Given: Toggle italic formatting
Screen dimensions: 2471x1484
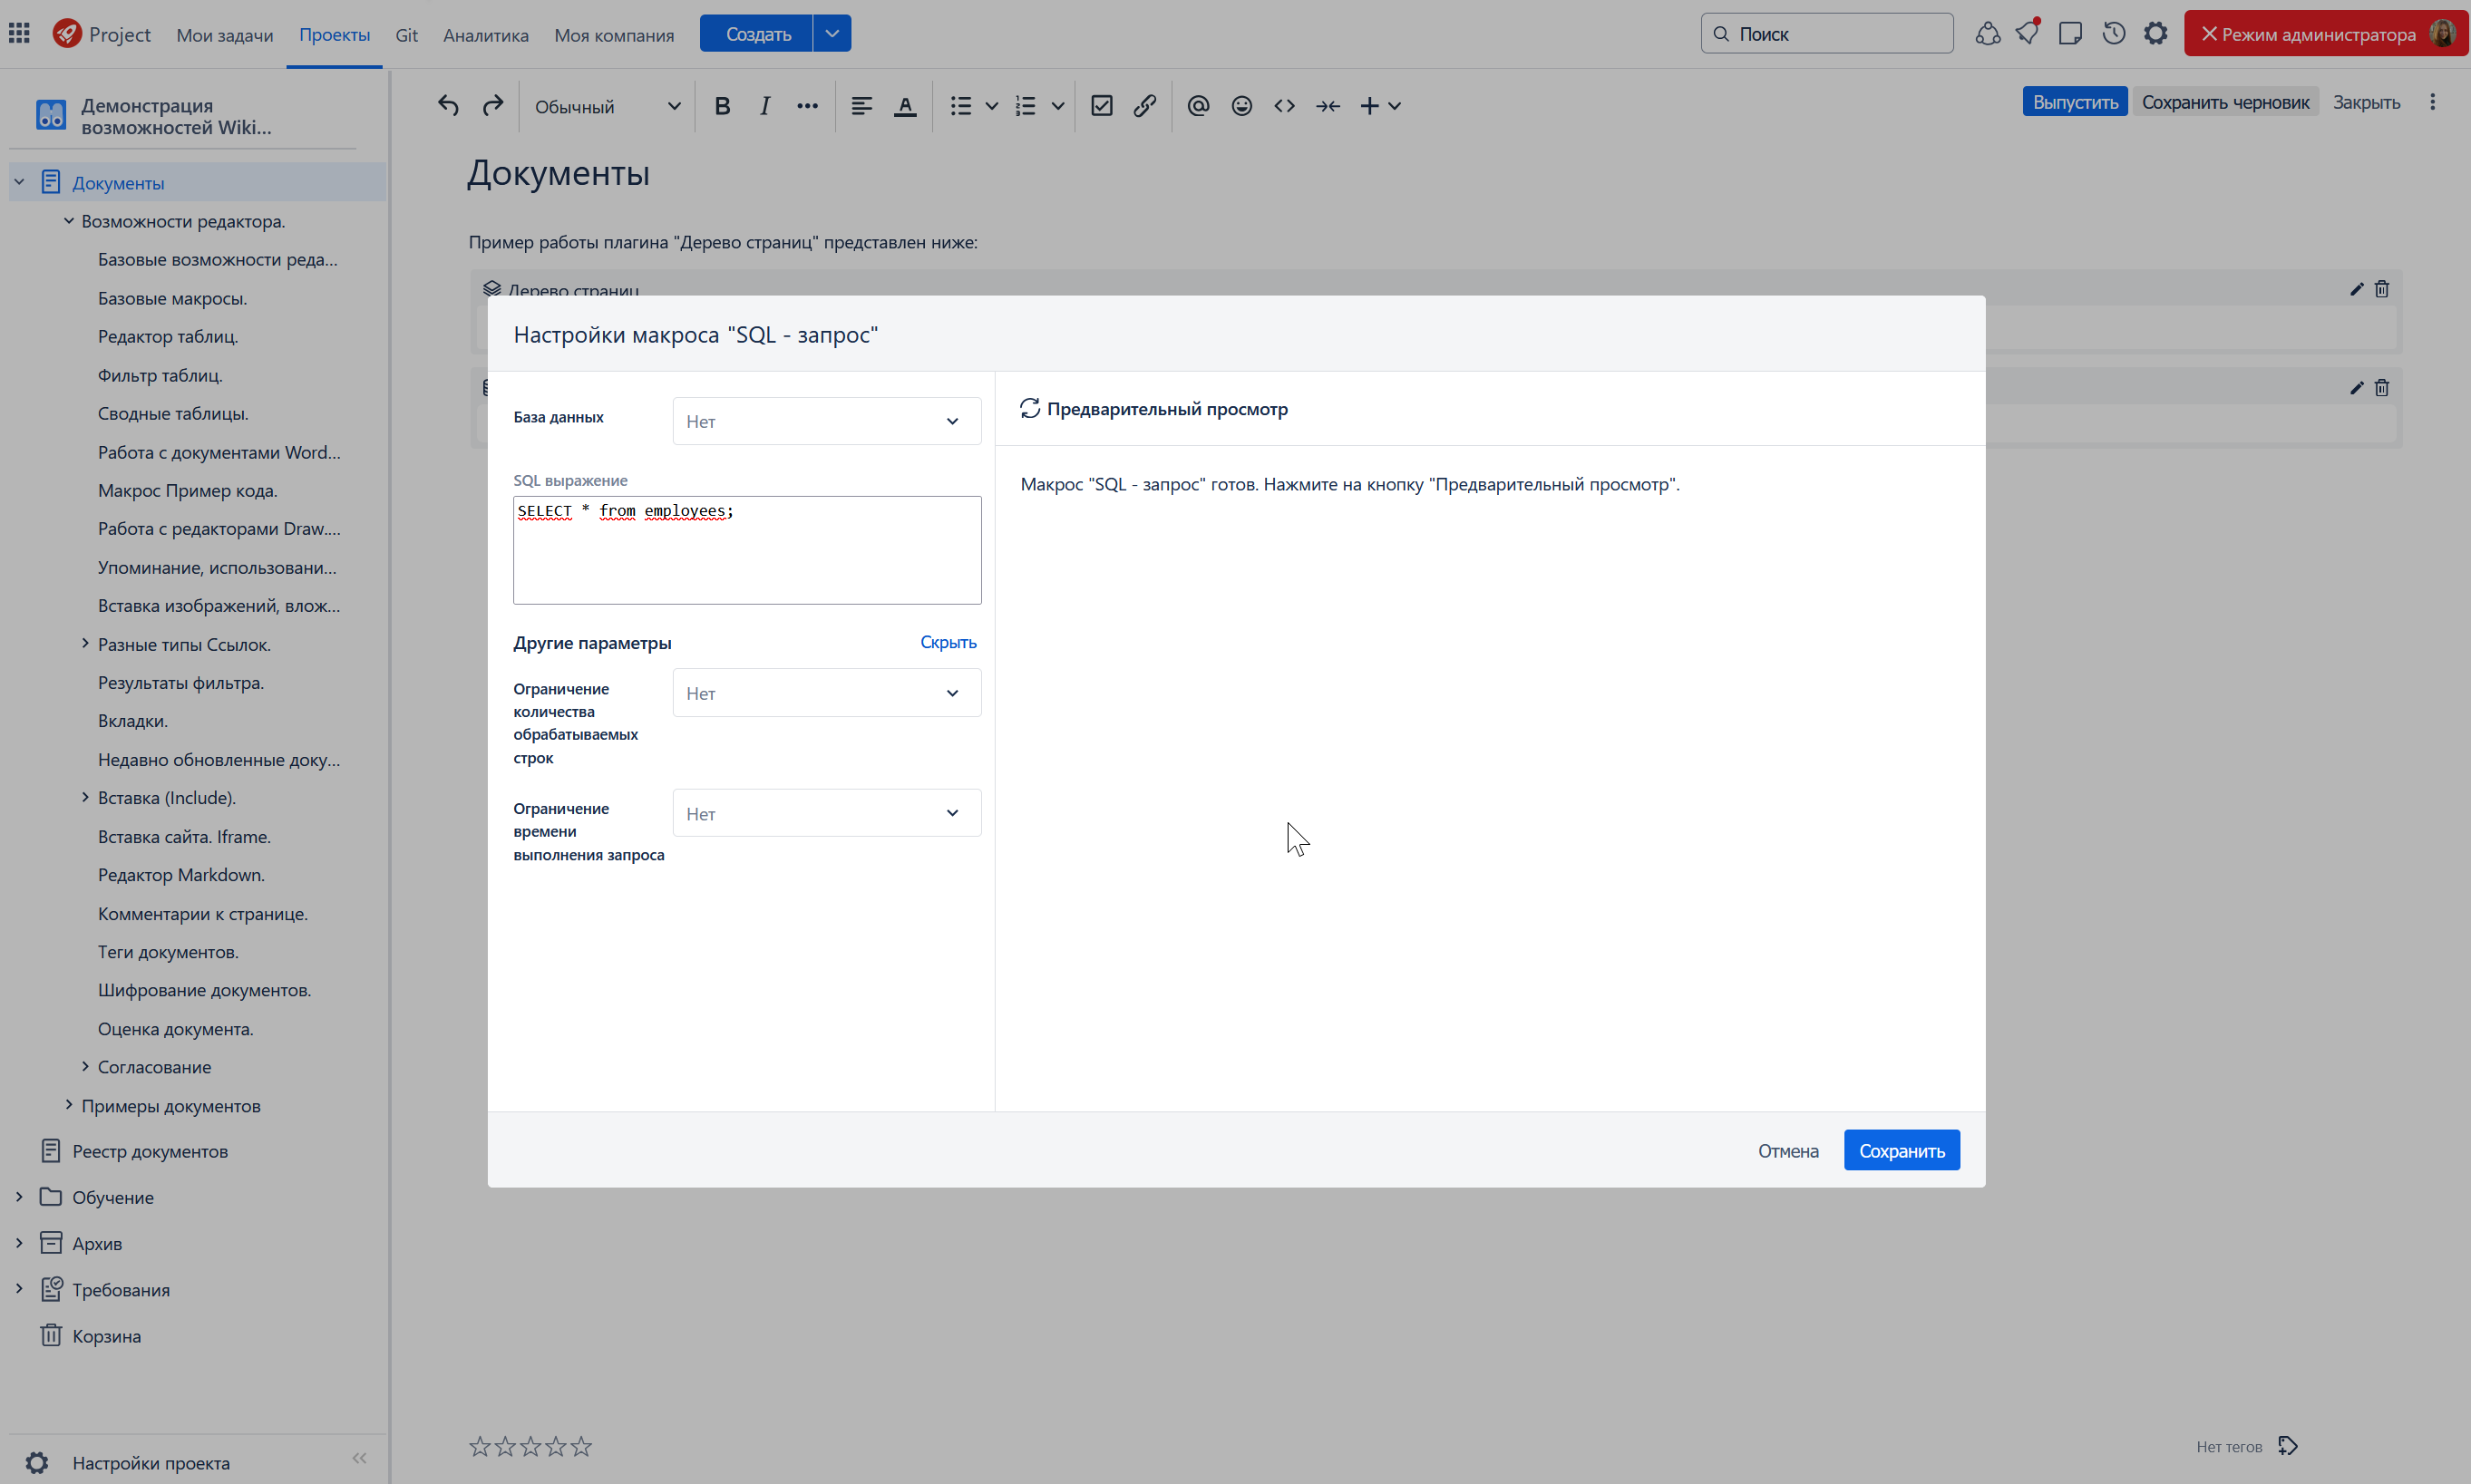Looking at the screenshot, I should click(x=765, y=106).
